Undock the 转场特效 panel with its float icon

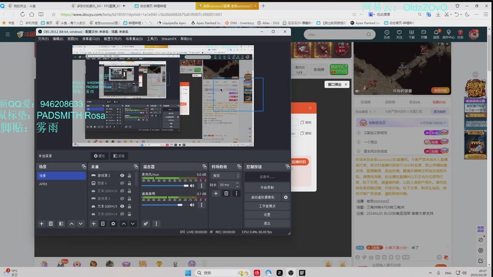(239, 166)
